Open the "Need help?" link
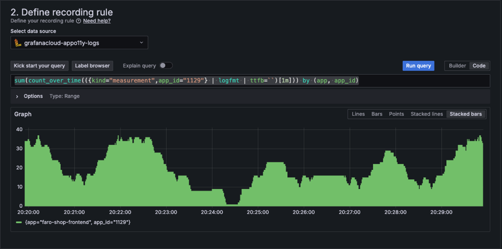The image size is (502, 249). tap(96, 21)
